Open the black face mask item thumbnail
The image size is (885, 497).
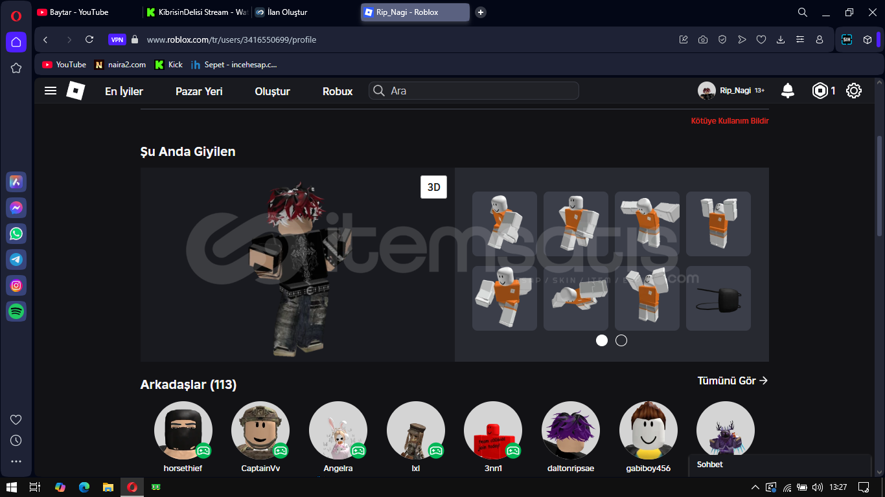coord(718,298)
